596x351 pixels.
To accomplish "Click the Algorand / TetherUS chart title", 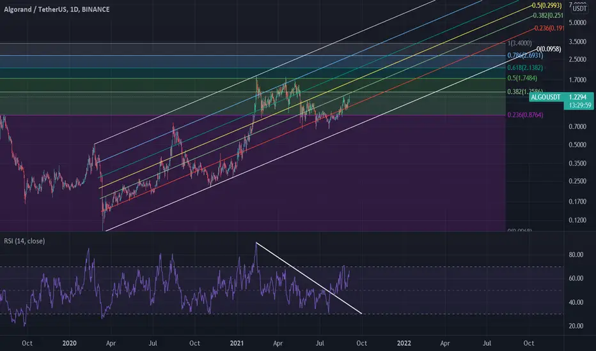I will pos(57,9).
